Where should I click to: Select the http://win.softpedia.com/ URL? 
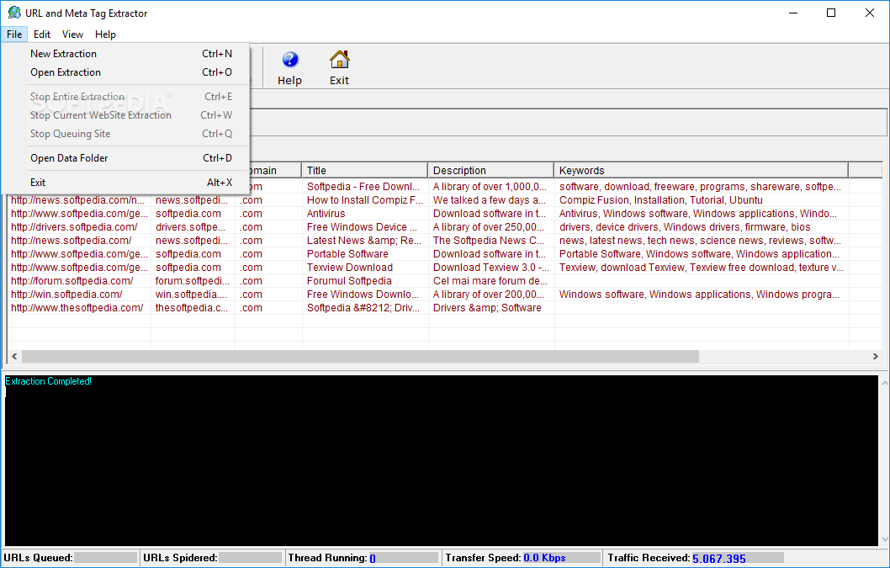pos(66,295)
